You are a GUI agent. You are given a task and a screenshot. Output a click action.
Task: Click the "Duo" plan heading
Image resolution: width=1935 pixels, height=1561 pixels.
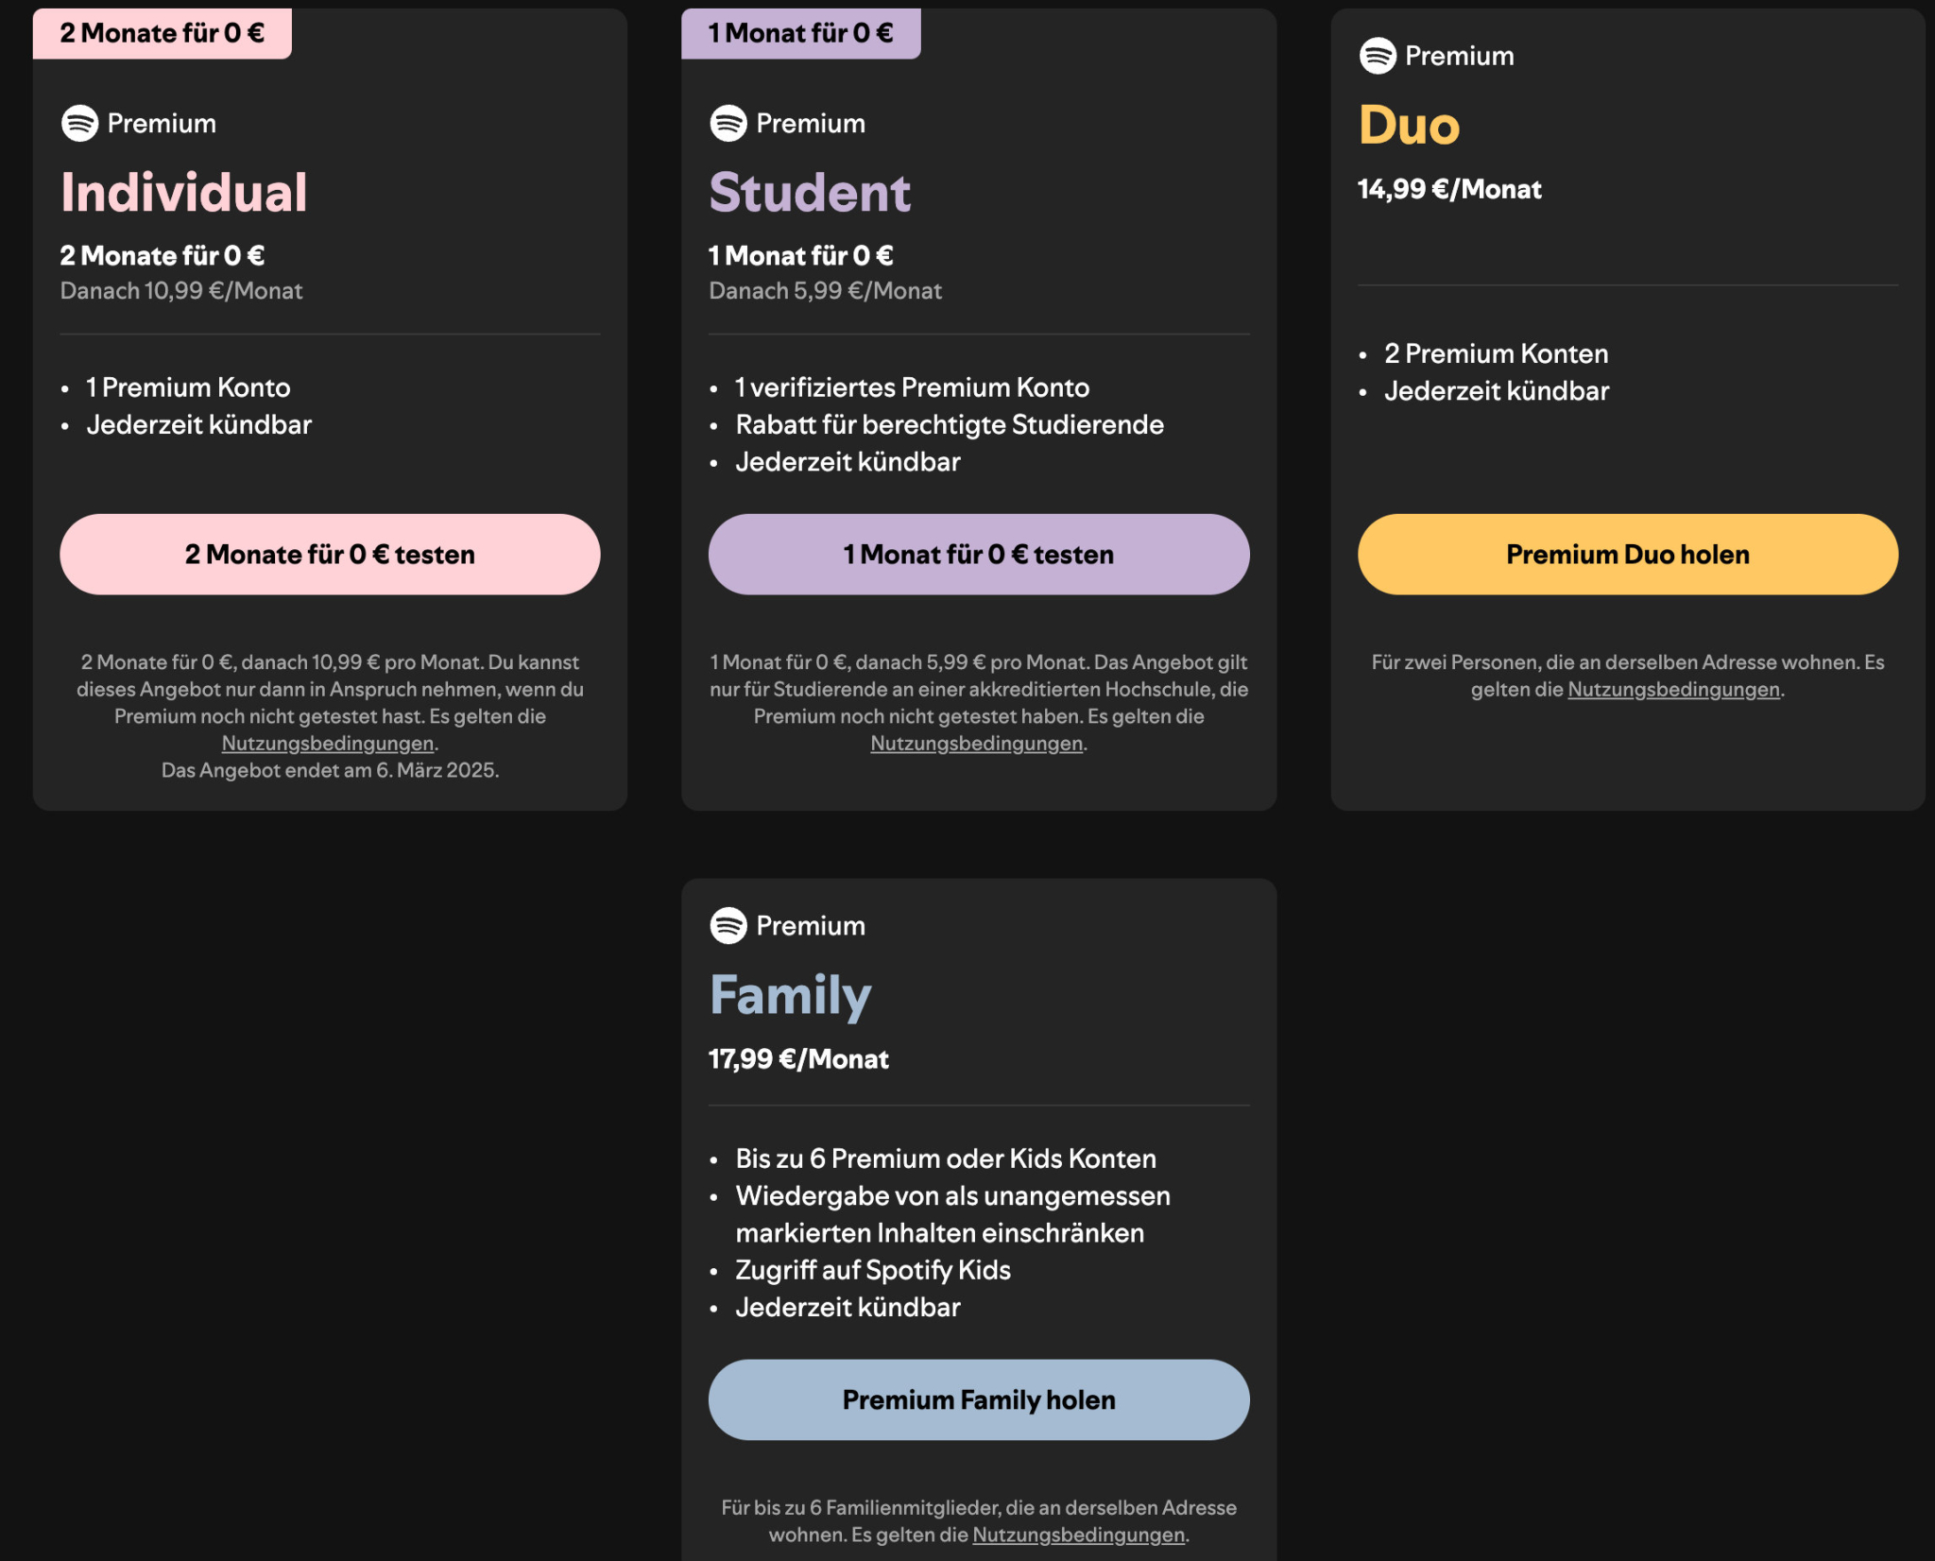1409,126
